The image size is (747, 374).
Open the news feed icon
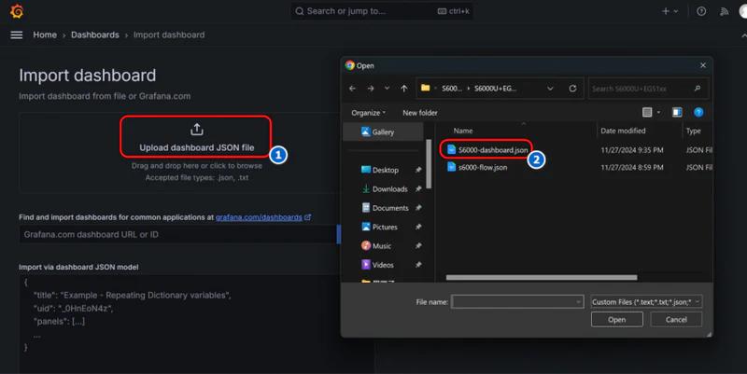725,11
